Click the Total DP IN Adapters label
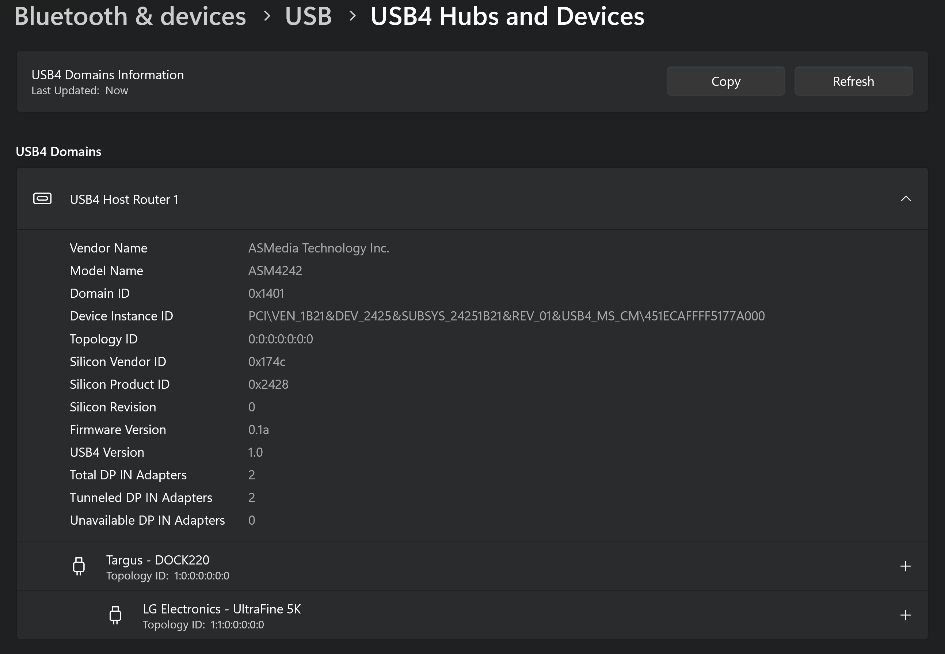Viewport: 945px width, 654px height. point(128,475)
